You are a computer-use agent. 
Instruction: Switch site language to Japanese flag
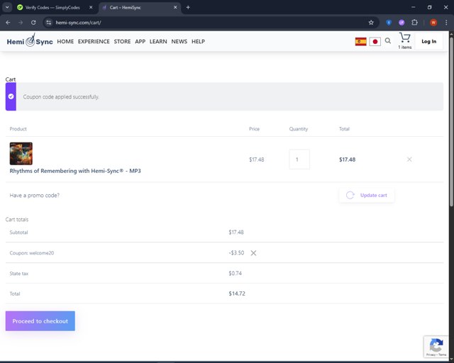pyautogui.click(x=375, y=41)
